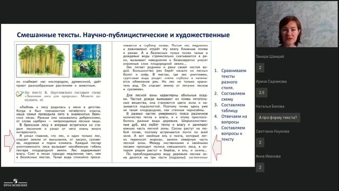Click the chat message '2.5'

coord(262,92)
